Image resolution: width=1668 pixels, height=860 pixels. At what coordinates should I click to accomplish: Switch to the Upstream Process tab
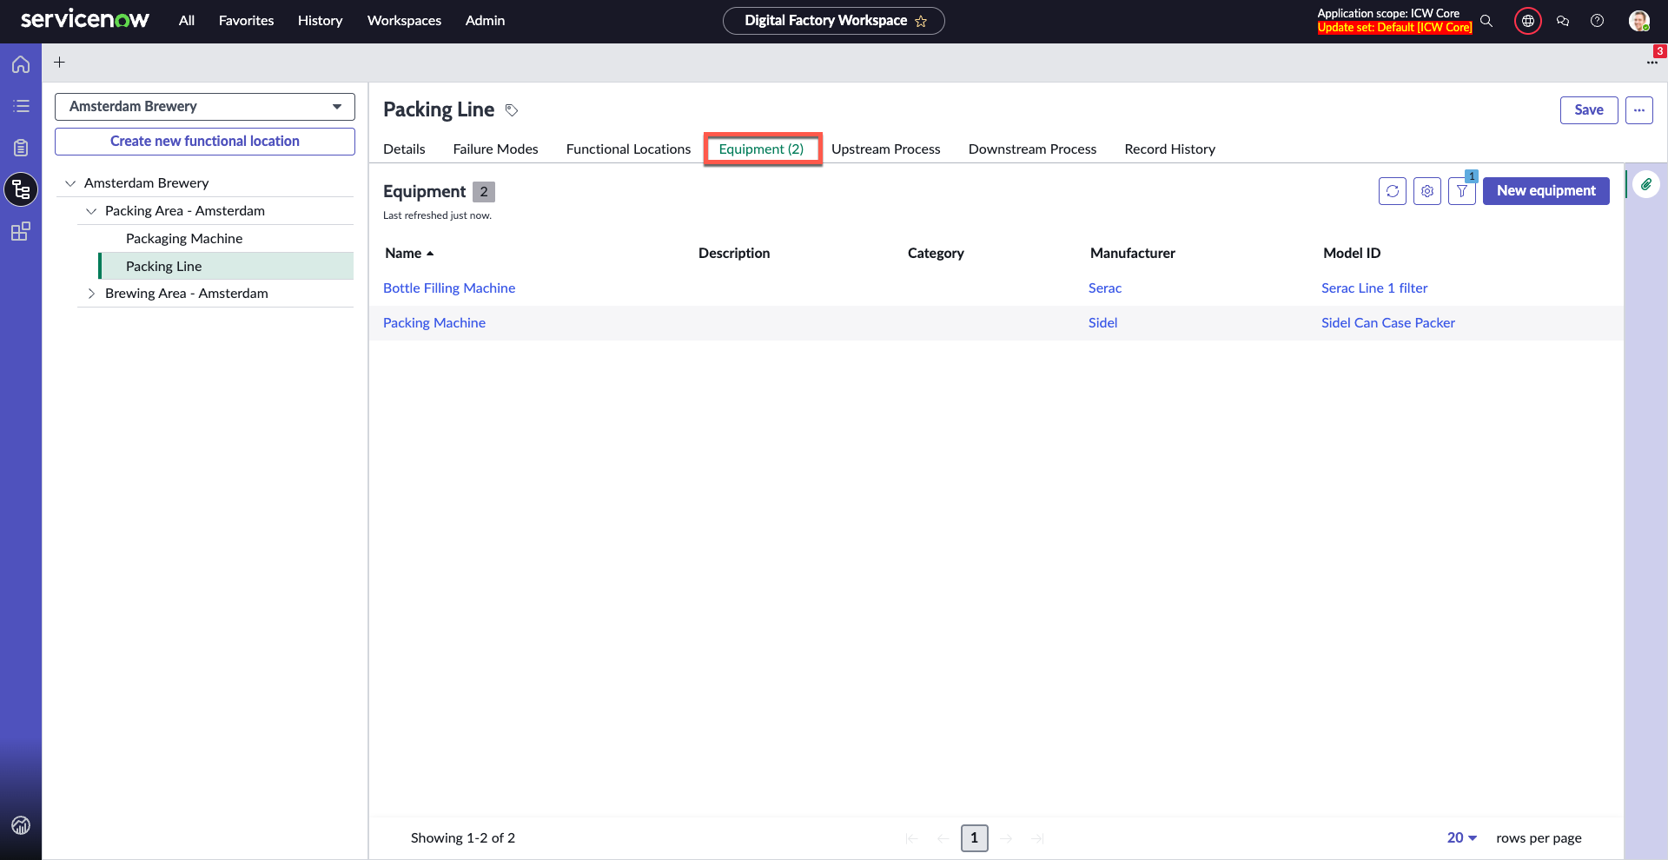point(885,149)
